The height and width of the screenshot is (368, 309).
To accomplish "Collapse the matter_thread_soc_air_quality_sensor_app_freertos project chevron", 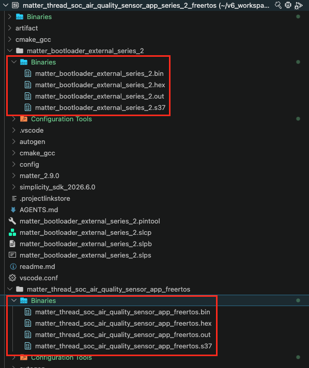I will pos(10,289).
